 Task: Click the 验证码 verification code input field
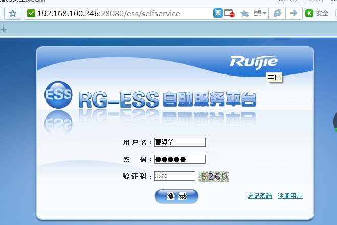(174, 176)
